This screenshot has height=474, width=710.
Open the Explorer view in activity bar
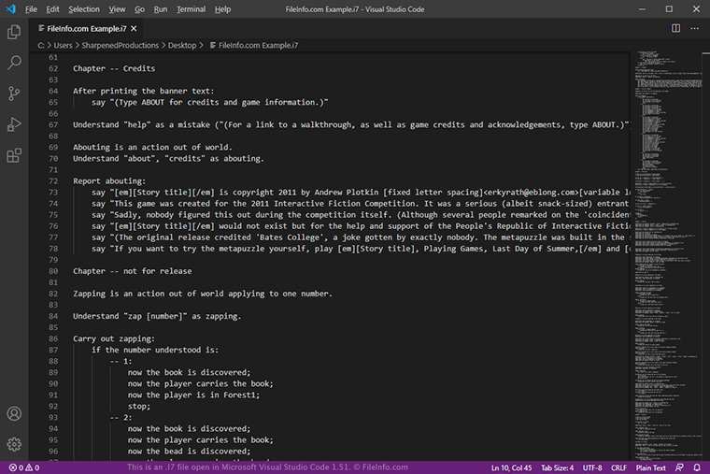(x=14, y=32)
